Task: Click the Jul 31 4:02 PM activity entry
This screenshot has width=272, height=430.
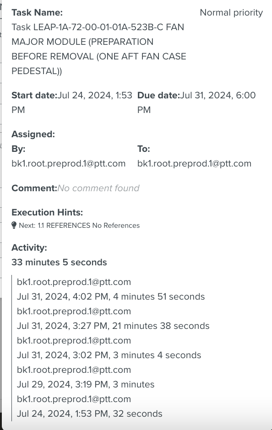Action: pos(111,297)
